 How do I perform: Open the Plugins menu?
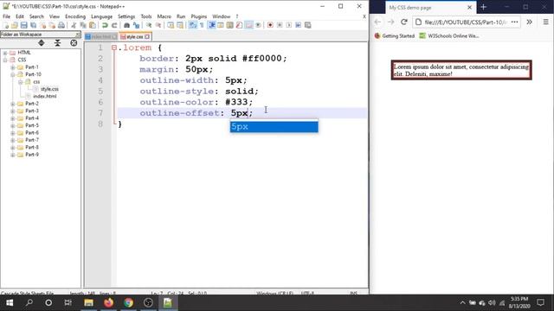tap(198, 16)
